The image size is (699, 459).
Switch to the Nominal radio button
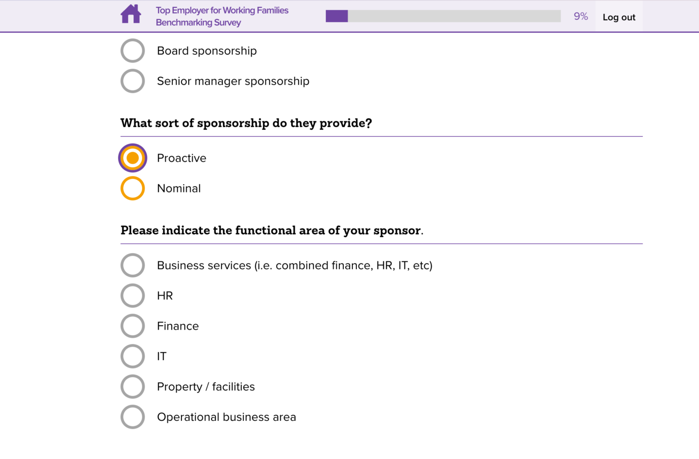pos(133,189)
